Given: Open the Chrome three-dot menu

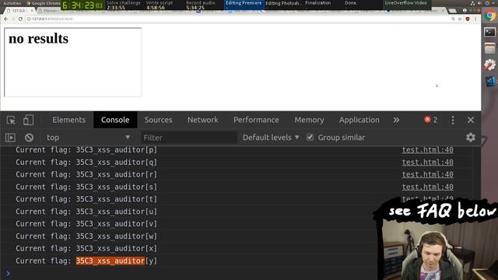Looking at the screenshot, I should click(x=475, y=19).
